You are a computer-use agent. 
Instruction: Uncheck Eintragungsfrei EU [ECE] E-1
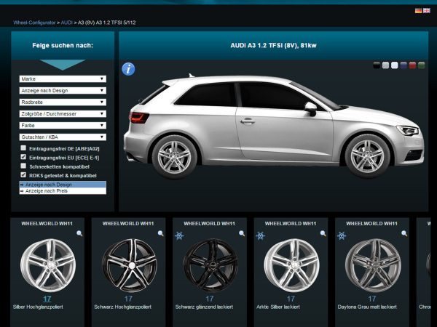pos(23,157)
